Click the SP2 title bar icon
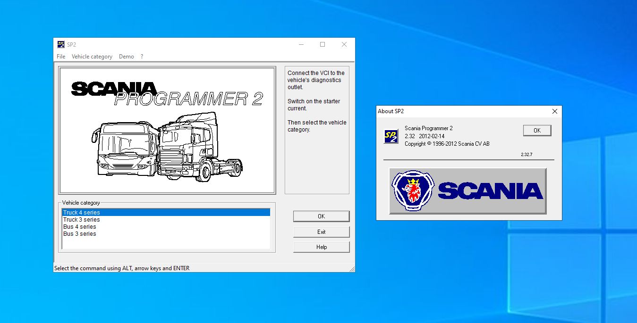The width and height of the screenshot is (637, 323). click(x=61, y=45)
